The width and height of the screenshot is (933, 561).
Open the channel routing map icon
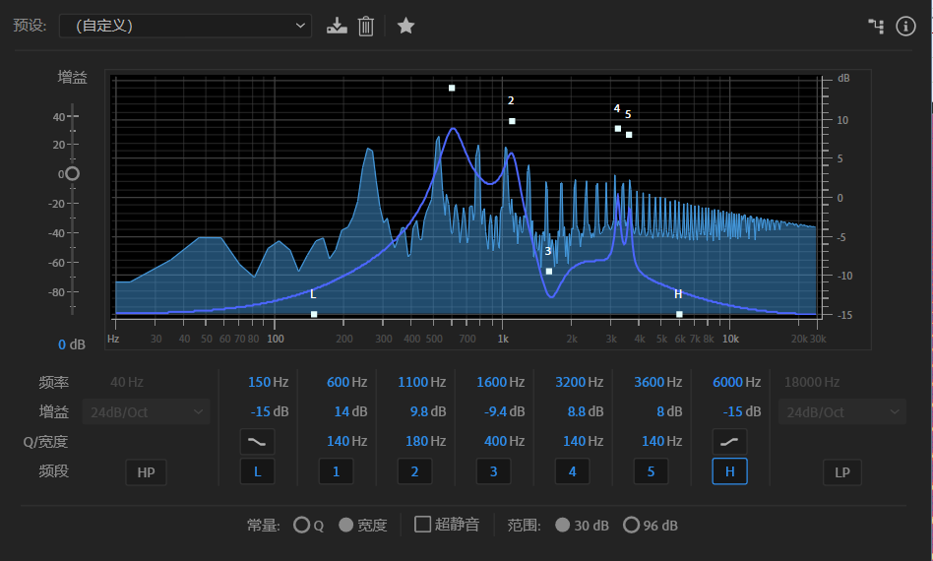pos(875,26)
